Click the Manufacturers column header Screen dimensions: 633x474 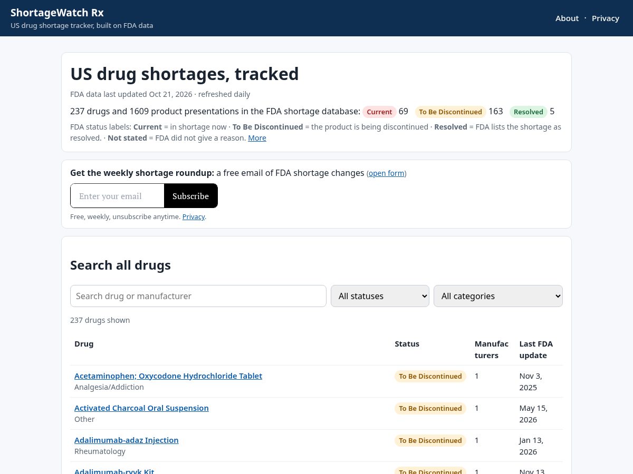point(492,350)
